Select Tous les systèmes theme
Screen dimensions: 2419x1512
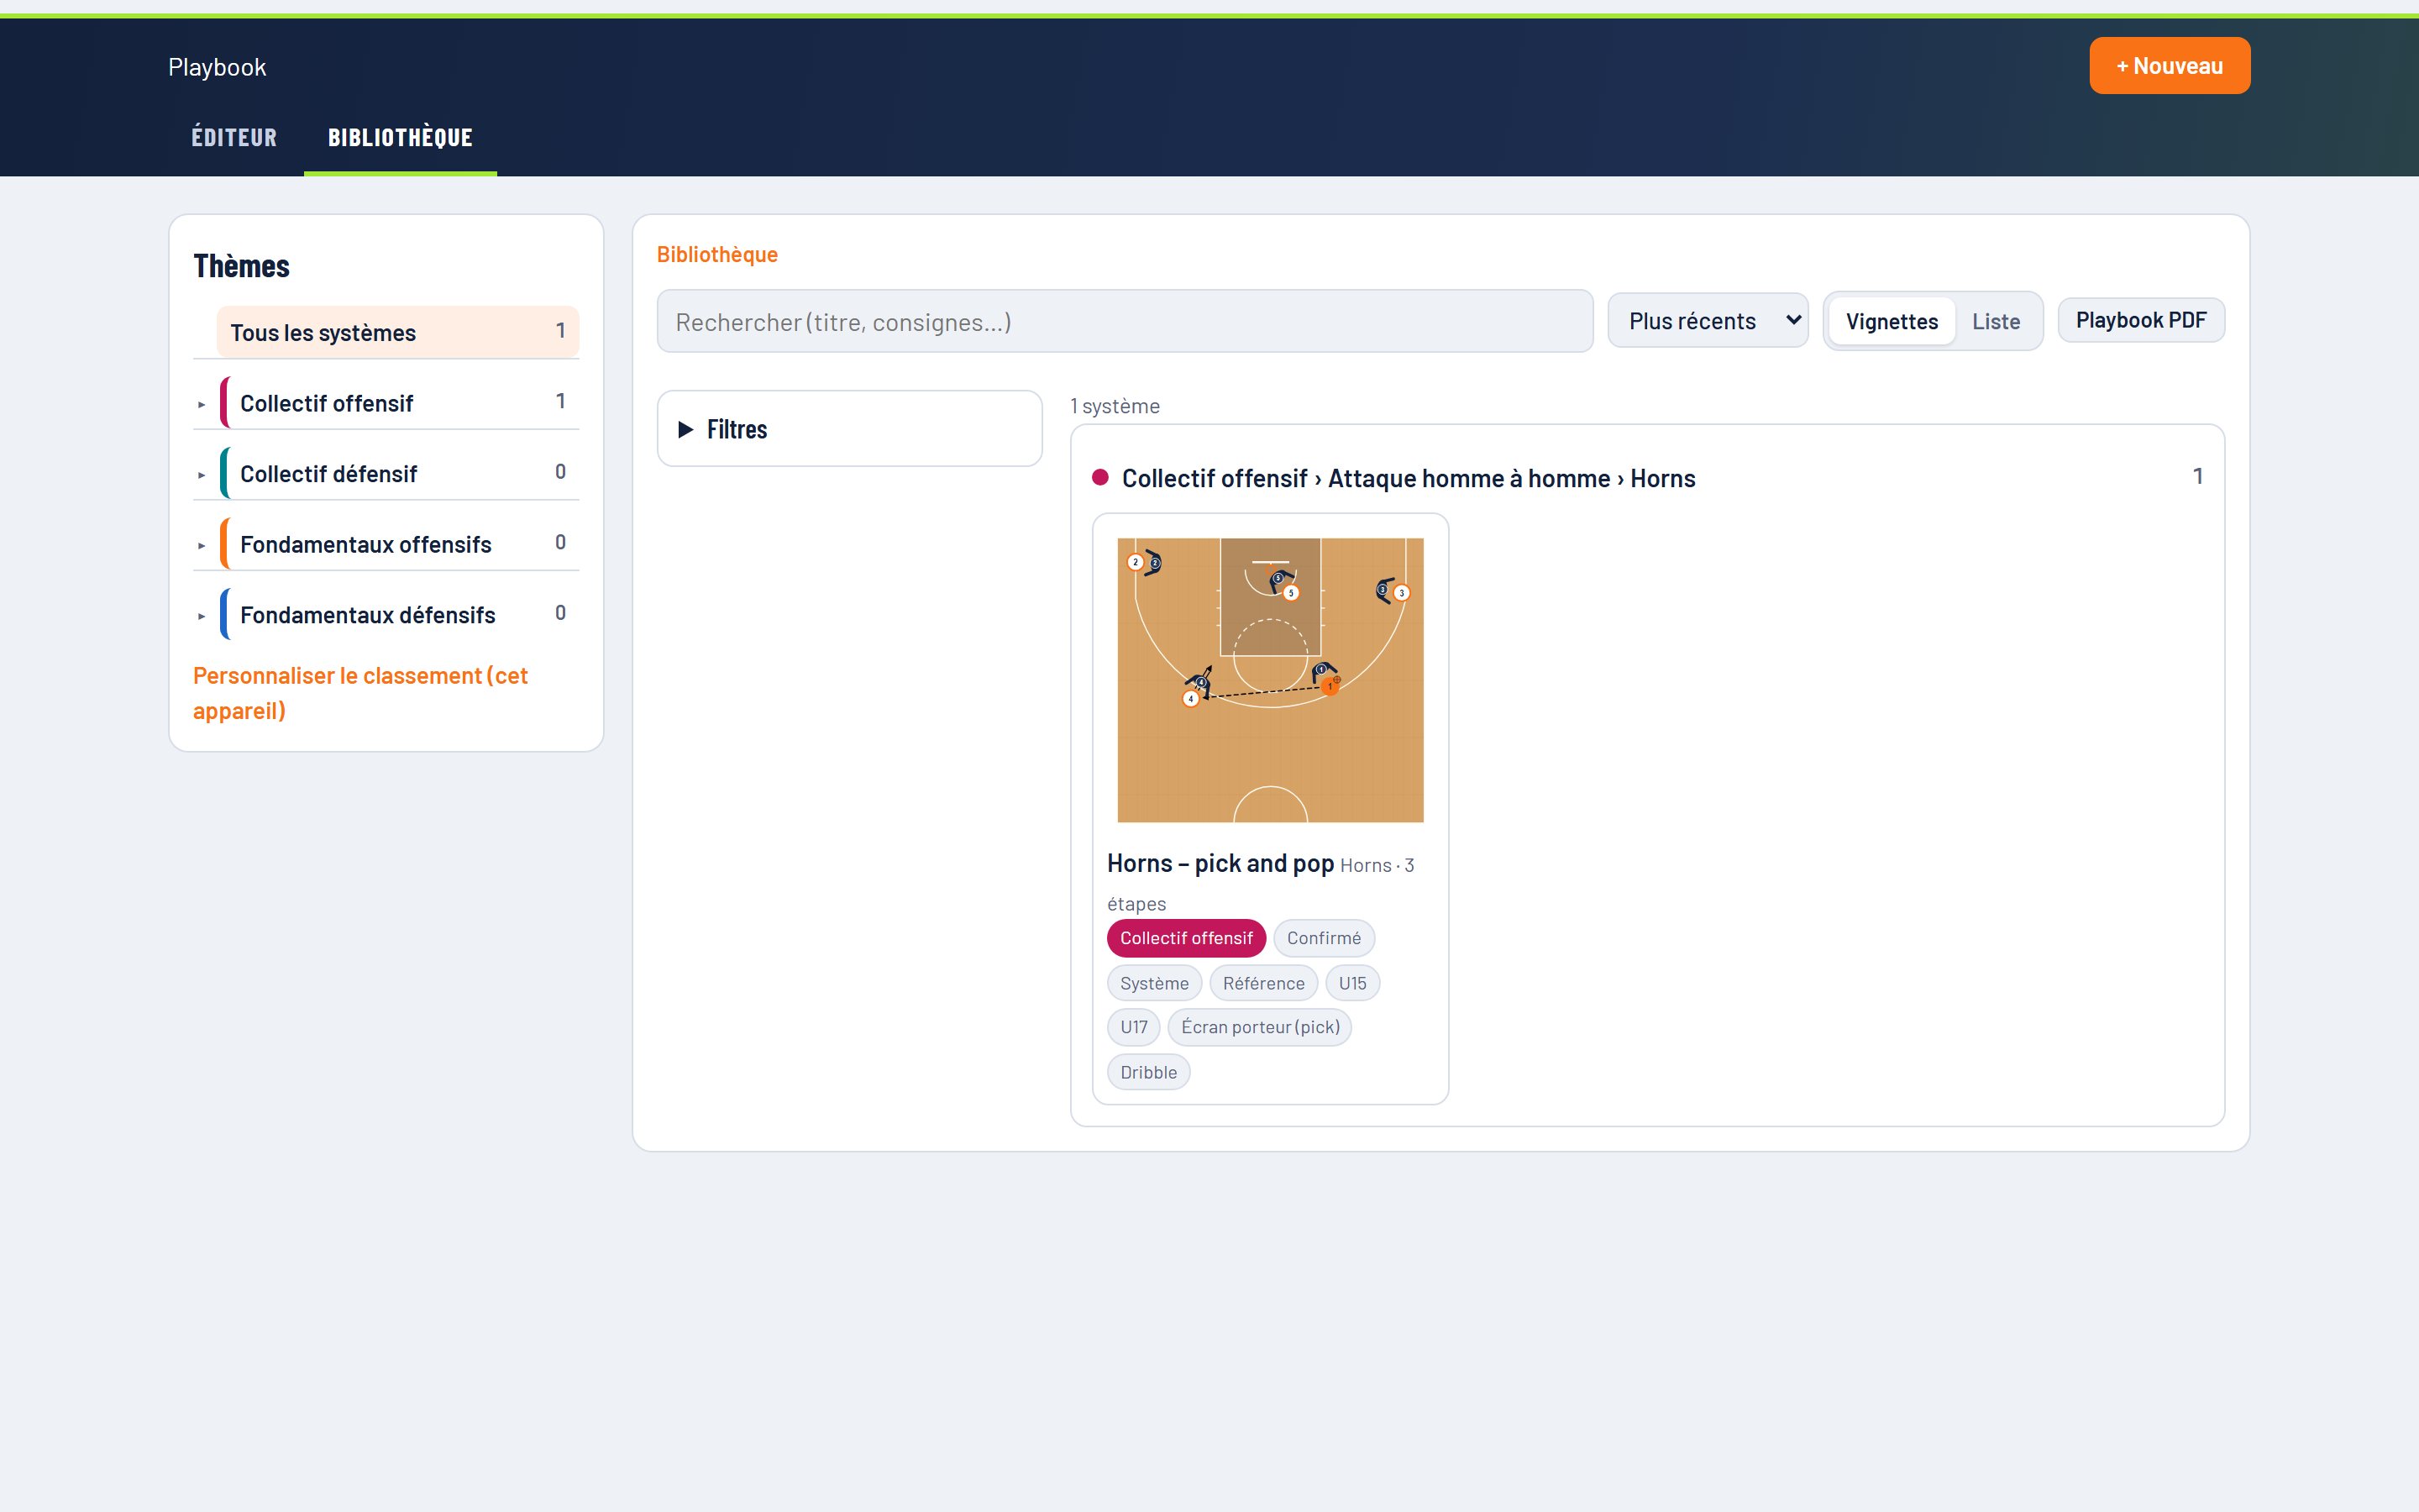(x=398, y=332)
